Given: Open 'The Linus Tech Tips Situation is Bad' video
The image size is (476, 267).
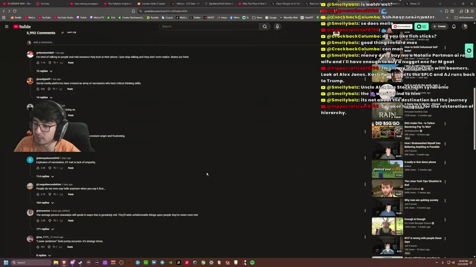Looking at the screenshot, I should pos(423,183).
